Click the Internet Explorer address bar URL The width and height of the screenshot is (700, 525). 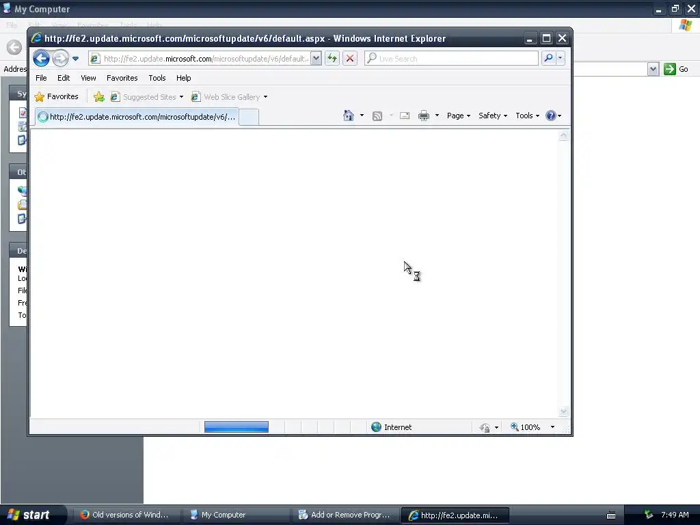tap(205, 59)
